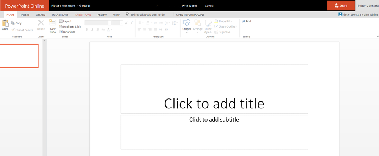This screenshot has width=379, height=156.
Task: Click the Delete slide X icon
Action: click(41, 23)
